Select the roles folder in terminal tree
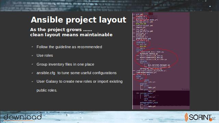Viewport: 219px width, 123px height. click(138, 76)
